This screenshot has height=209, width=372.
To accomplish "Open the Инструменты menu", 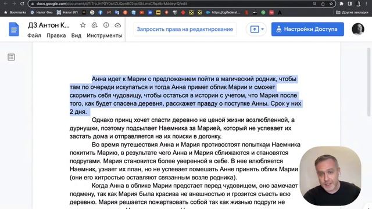I will click(x=105, y=35).
